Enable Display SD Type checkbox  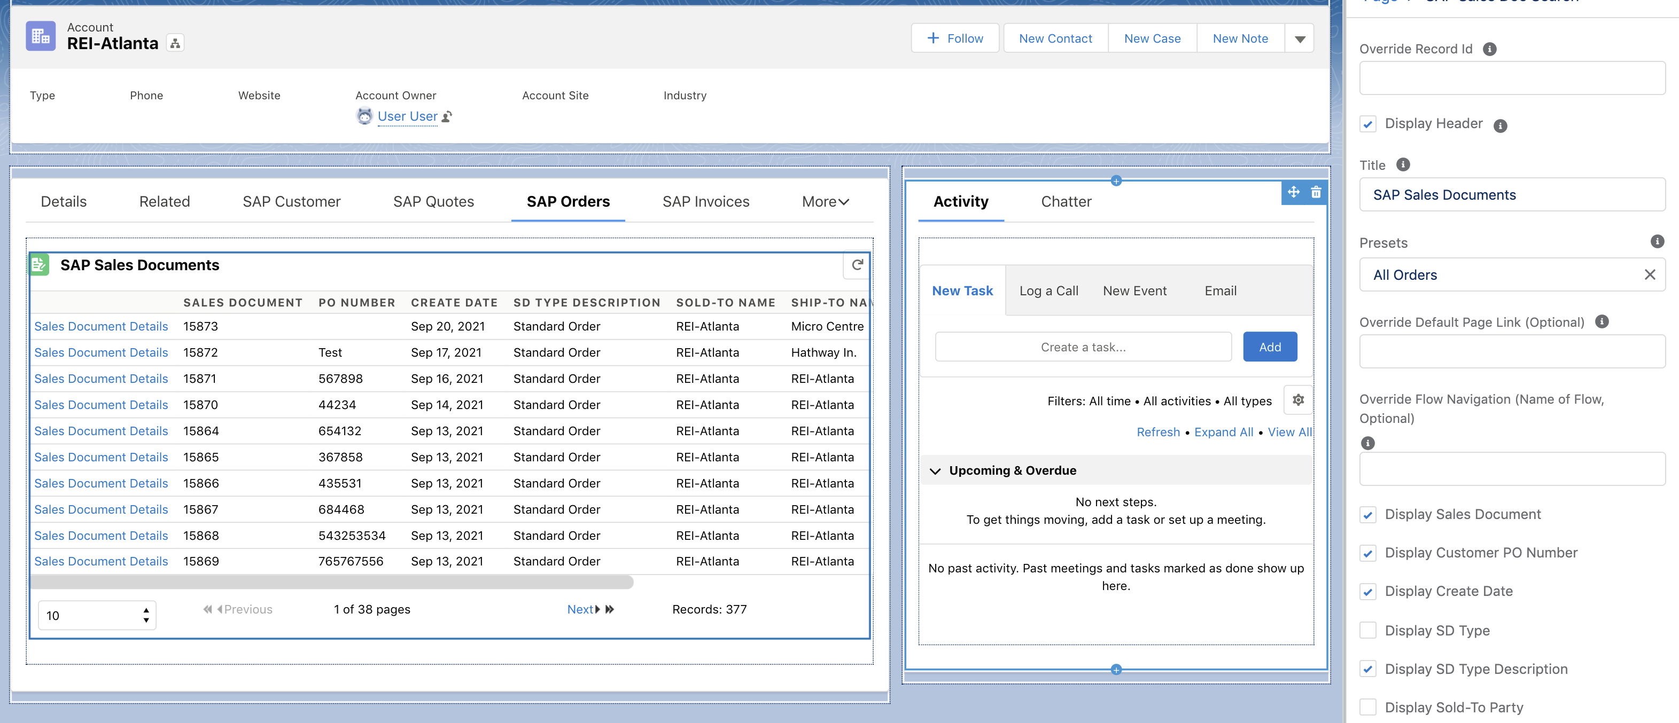pyautogui.click(x=1367, y=631)
